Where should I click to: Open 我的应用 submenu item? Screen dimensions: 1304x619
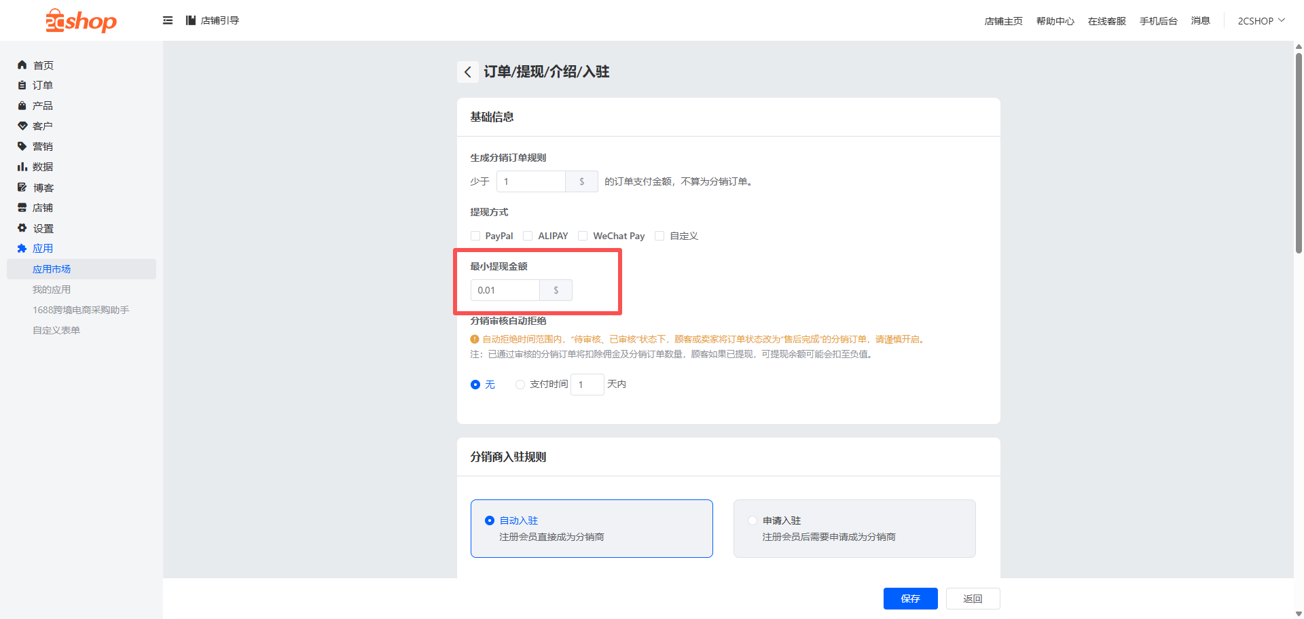(52, 289)
